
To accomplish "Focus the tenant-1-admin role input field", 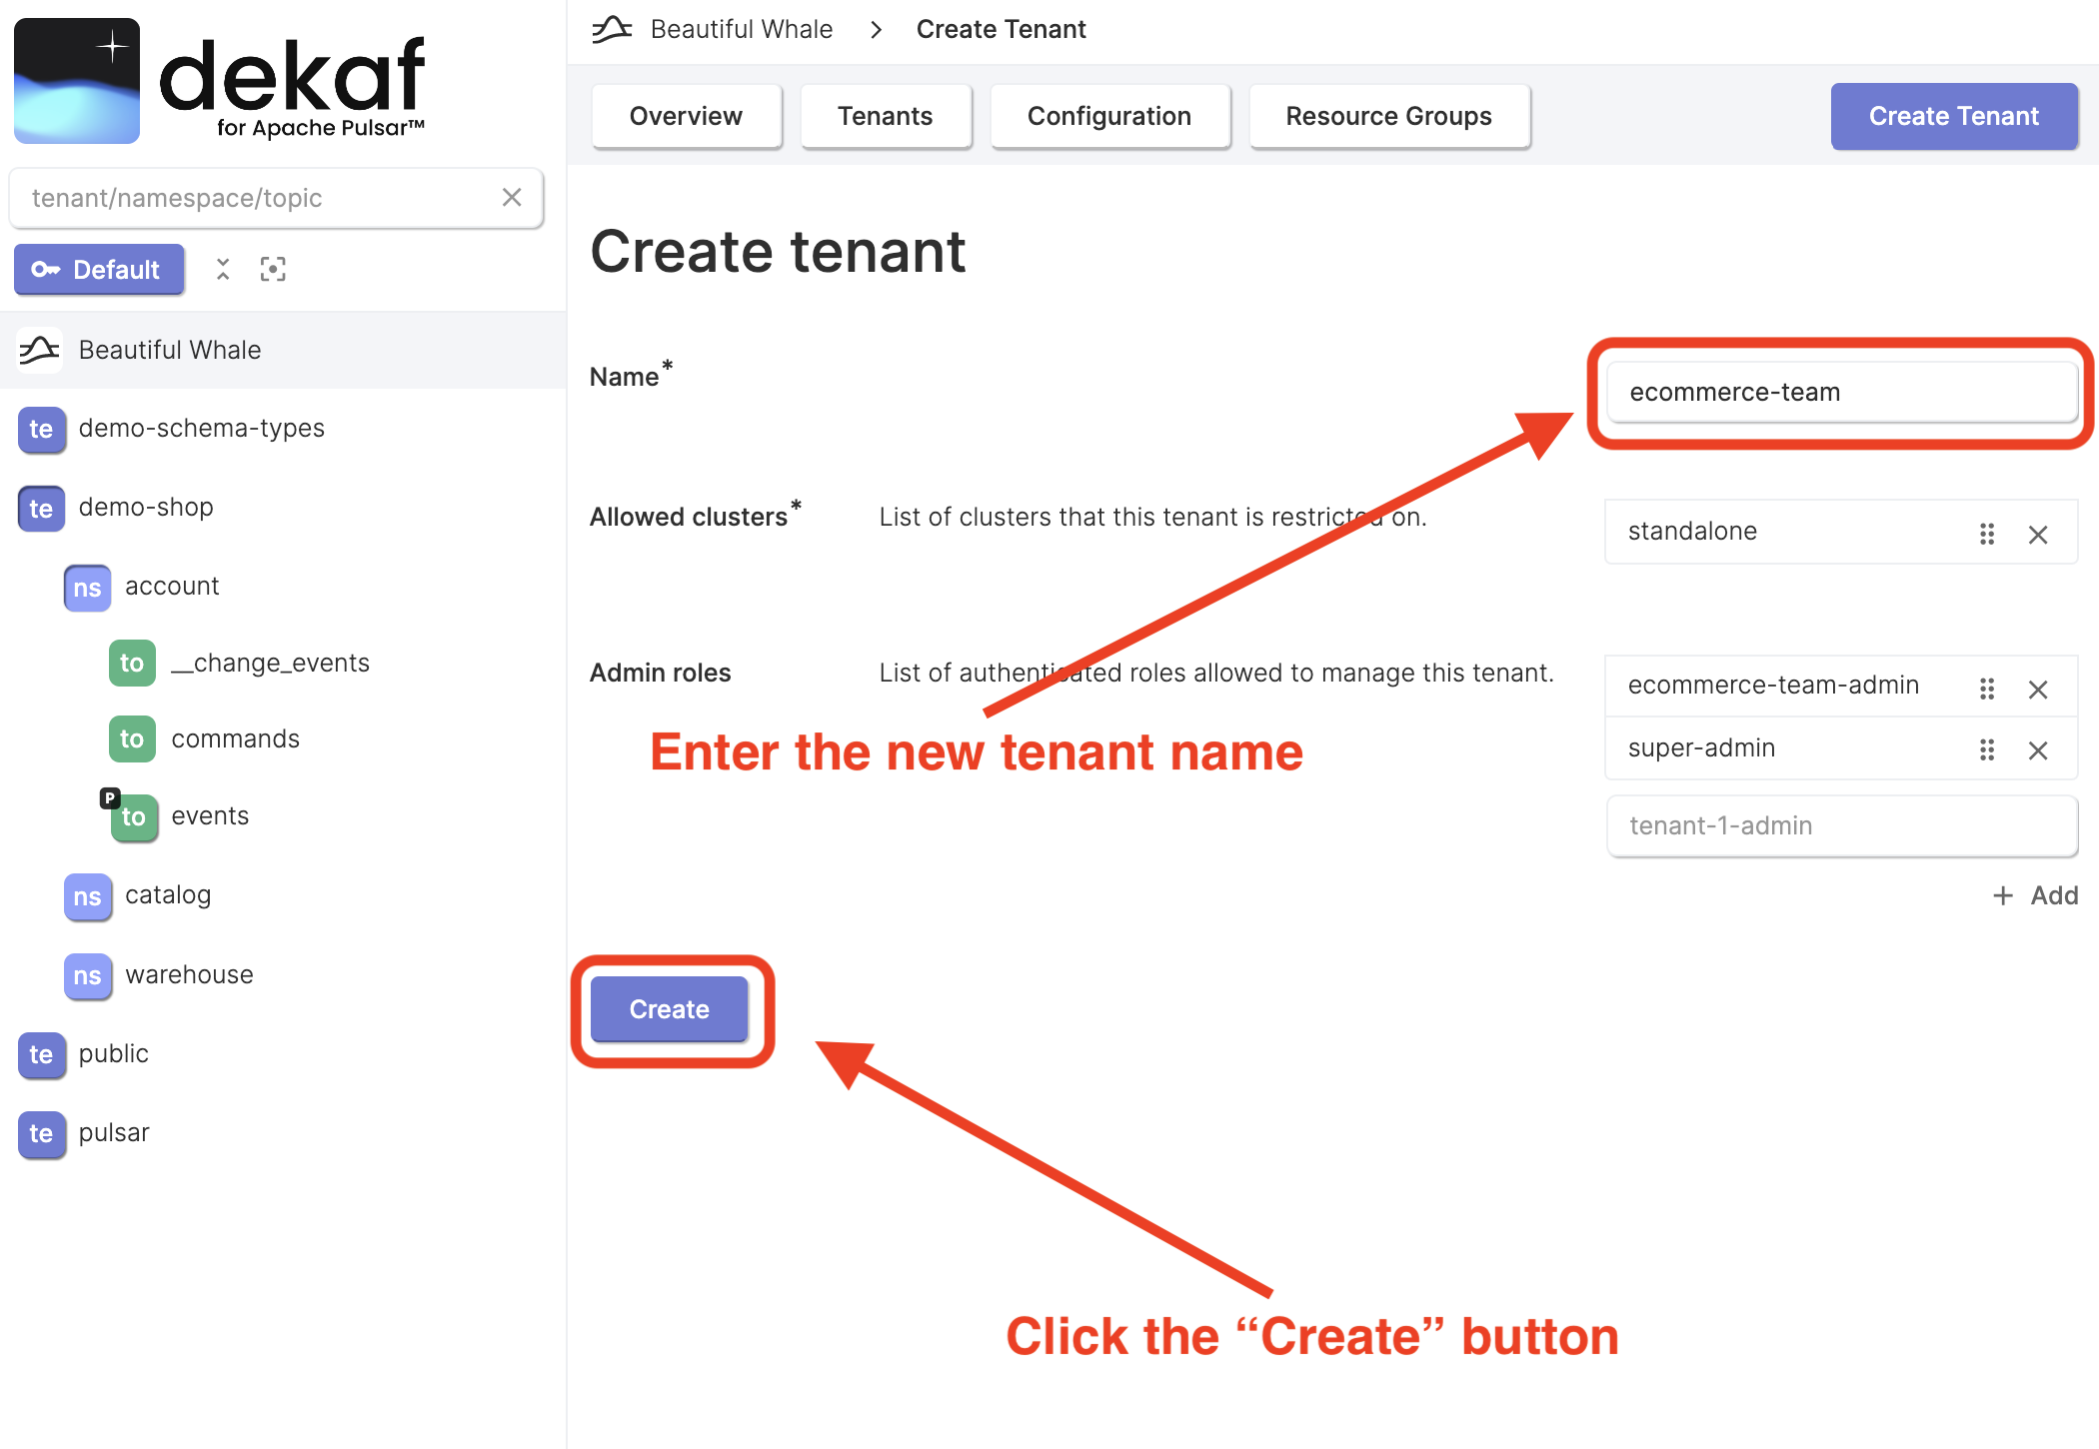I will click(1842, 825).
